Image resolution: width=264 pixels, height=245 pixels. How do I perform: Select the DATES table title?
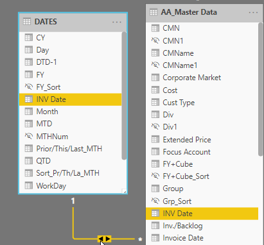pyautogui.click(x=46, y=22)
